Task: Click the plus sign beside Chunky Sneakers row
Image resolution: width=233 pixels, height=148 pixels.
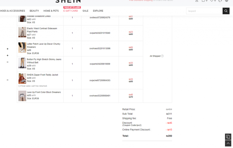Action: click(x=8, y=49)
